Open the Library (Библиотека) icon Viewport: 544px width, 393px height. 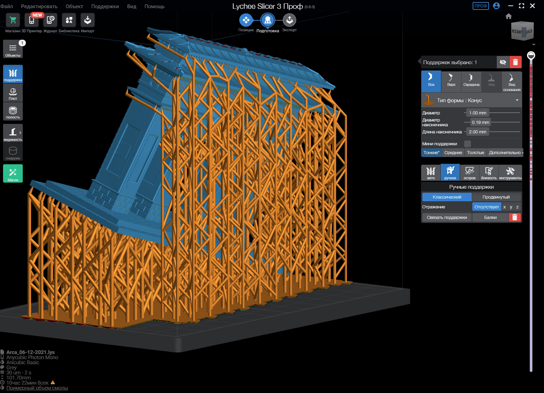click(69, 20)
